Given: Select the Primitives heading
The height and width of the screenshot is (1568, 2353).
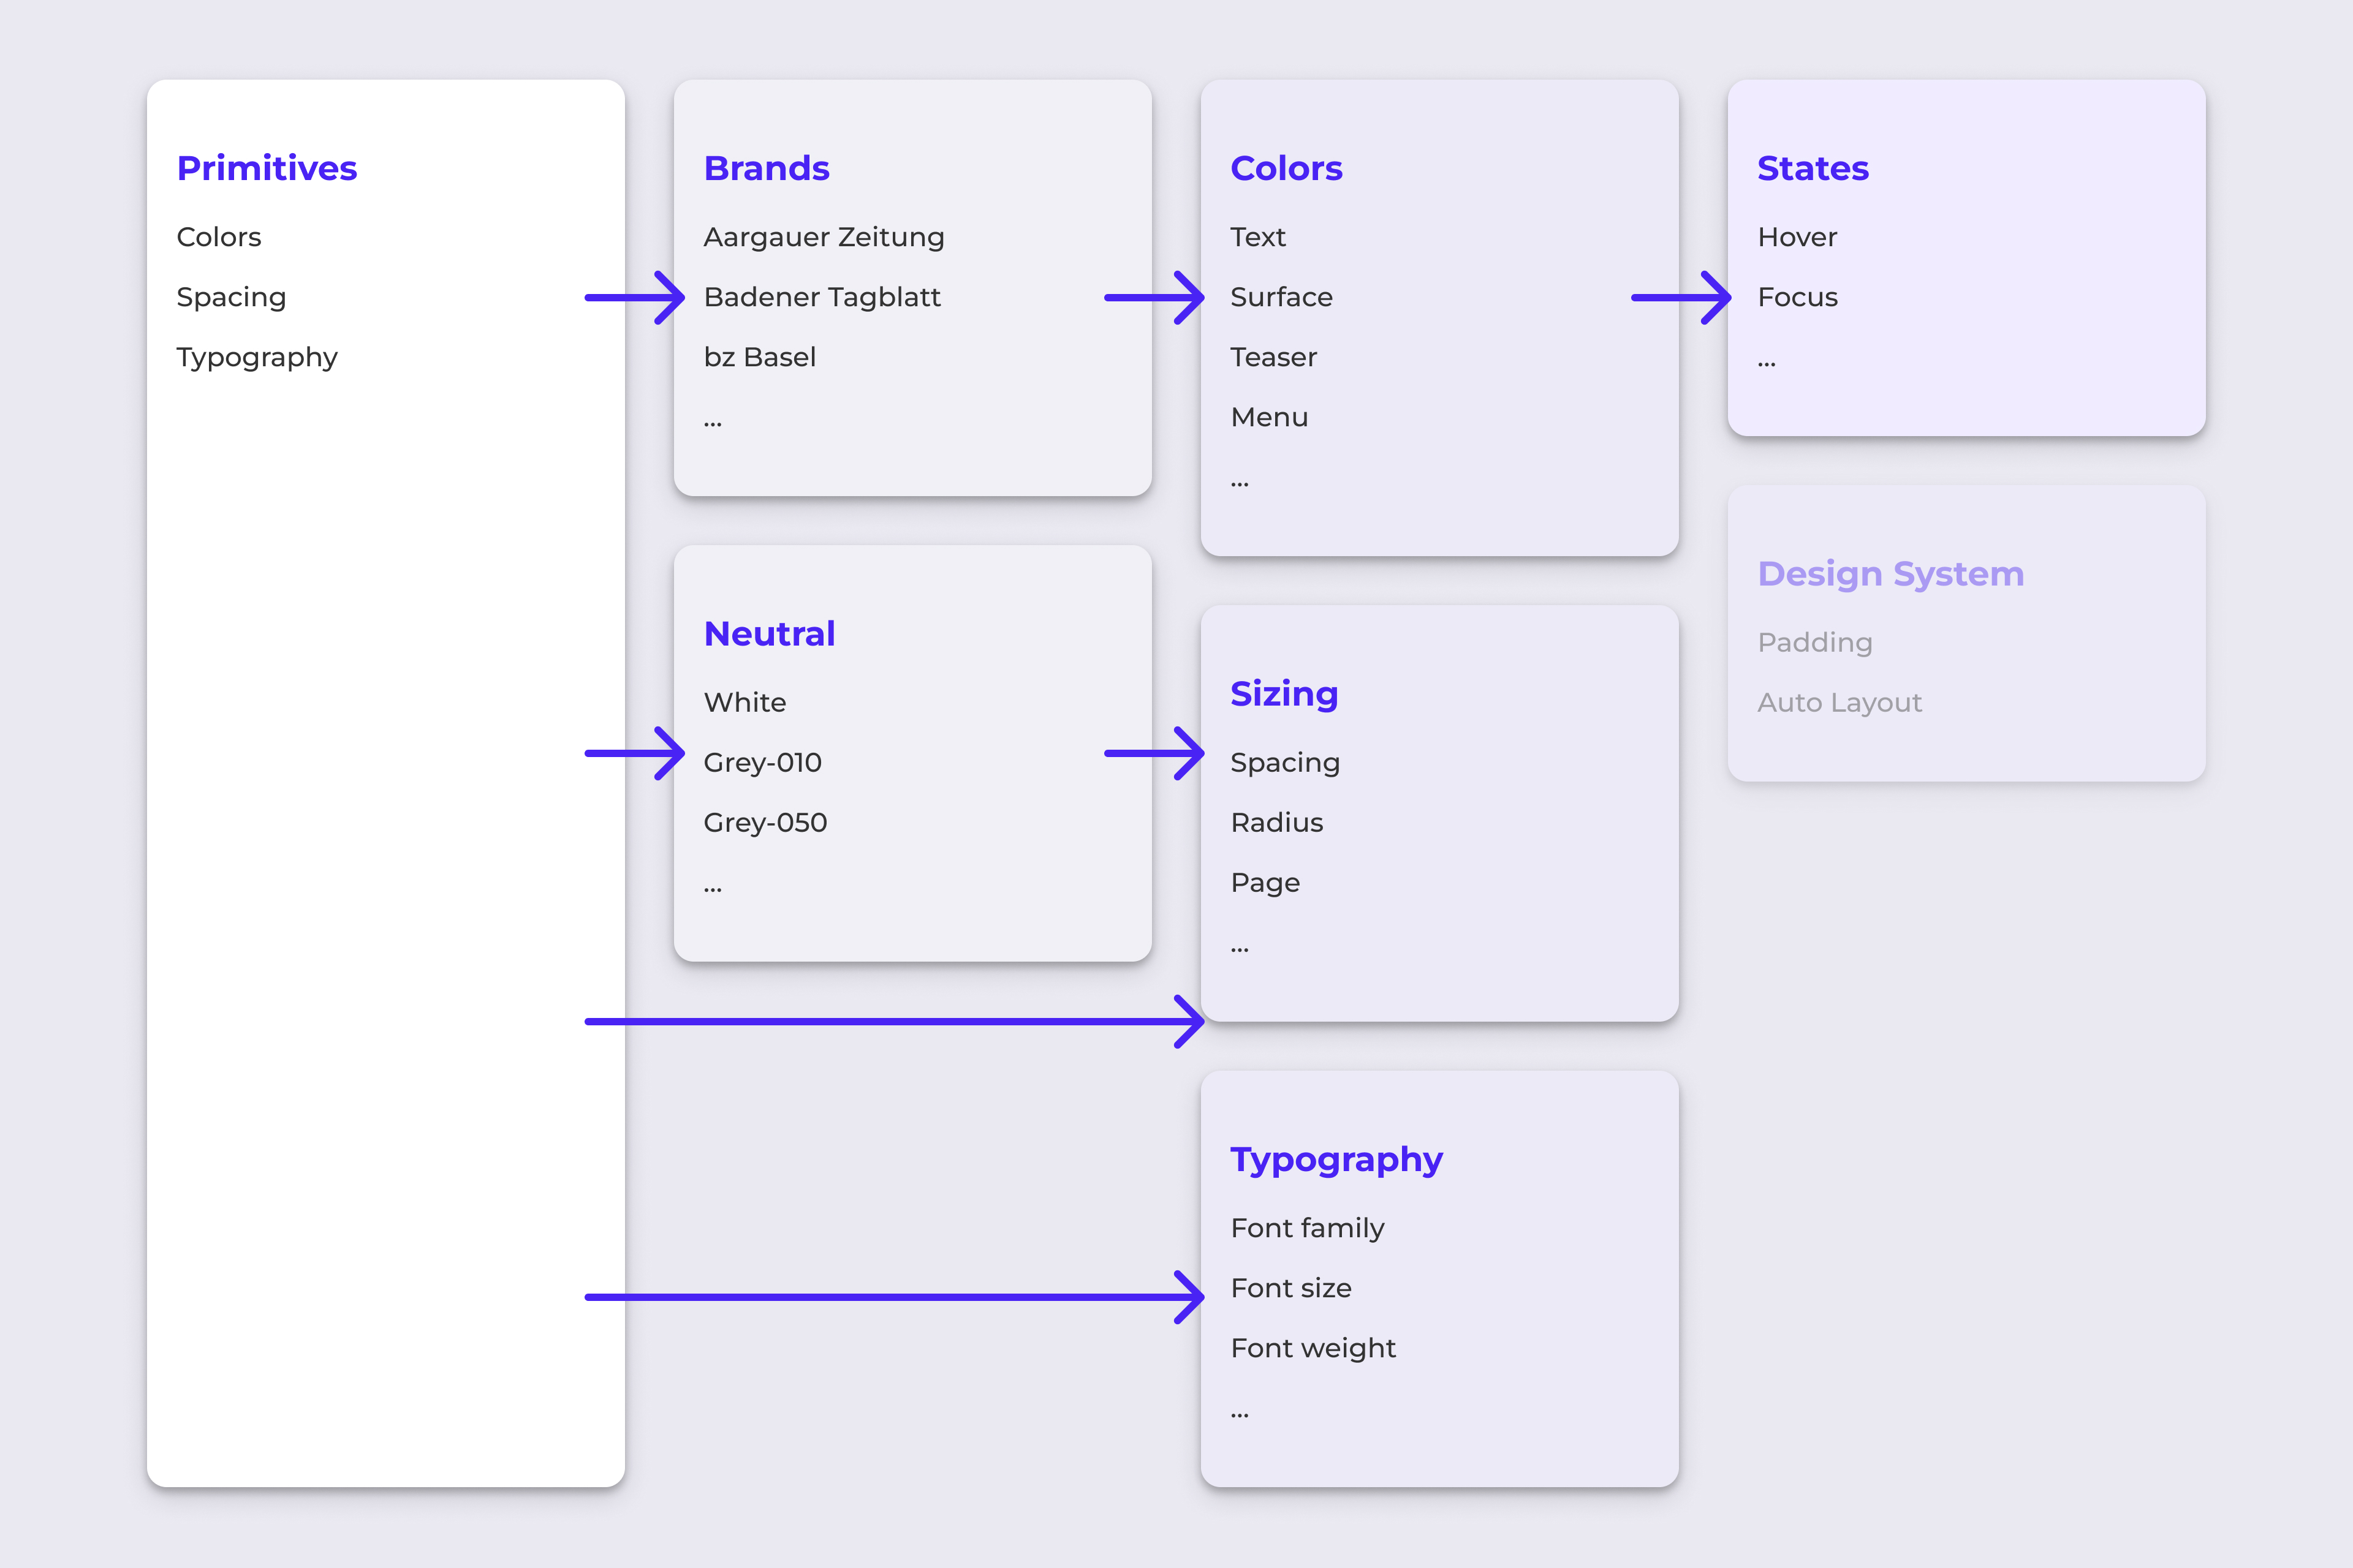Looking at the screenshot, I should [x=266, y=168].
